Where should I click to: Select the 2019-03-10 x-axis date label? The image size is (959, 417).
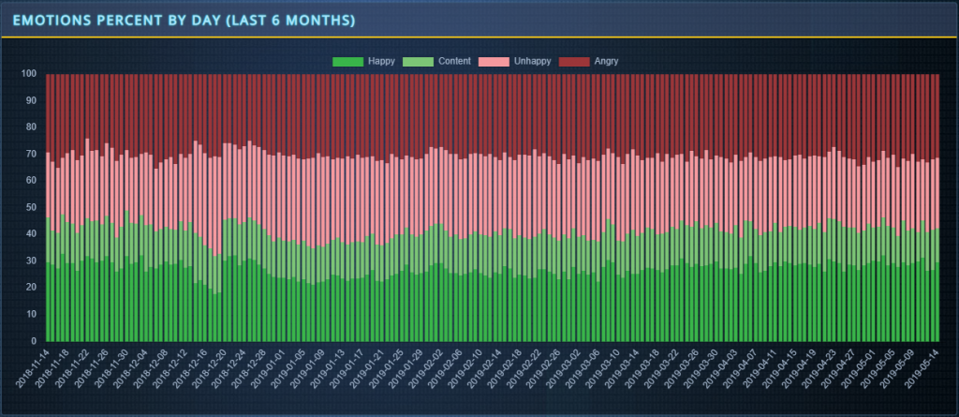(x=601, y=368)
